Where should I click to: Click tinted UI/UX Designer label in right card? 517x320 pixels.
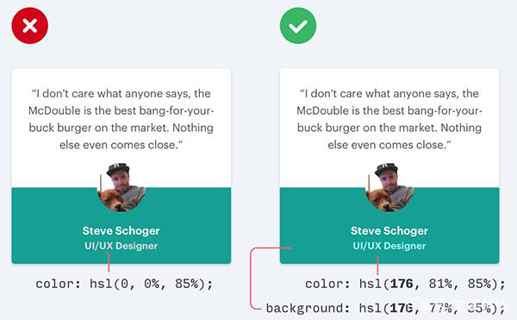(389, 246)
